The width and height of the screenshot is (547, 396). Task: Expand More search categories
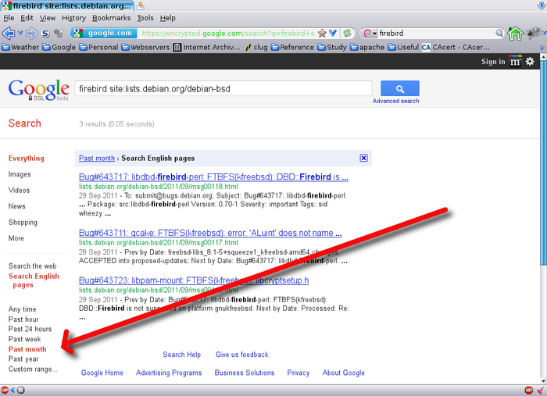click(x=16, y=238)
